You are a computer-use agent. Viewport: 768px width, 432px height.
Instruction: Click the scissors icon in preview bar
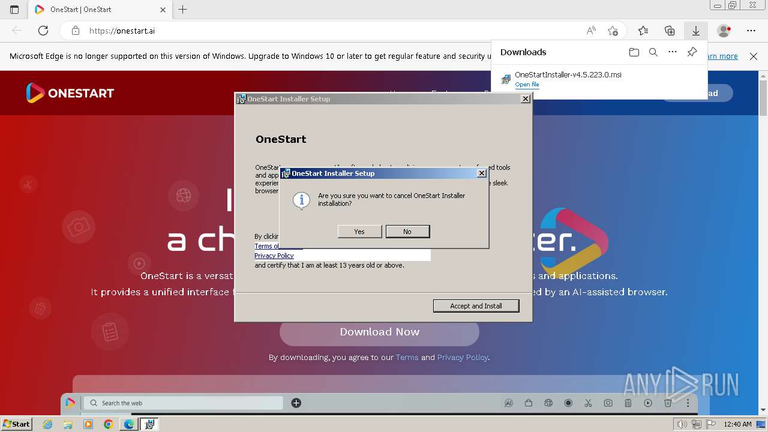click(588, 403)
